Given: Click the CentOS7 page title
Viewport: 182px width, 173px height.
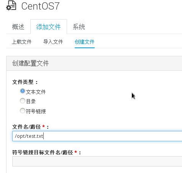Looking at the screenshot, I should point(40,6).
